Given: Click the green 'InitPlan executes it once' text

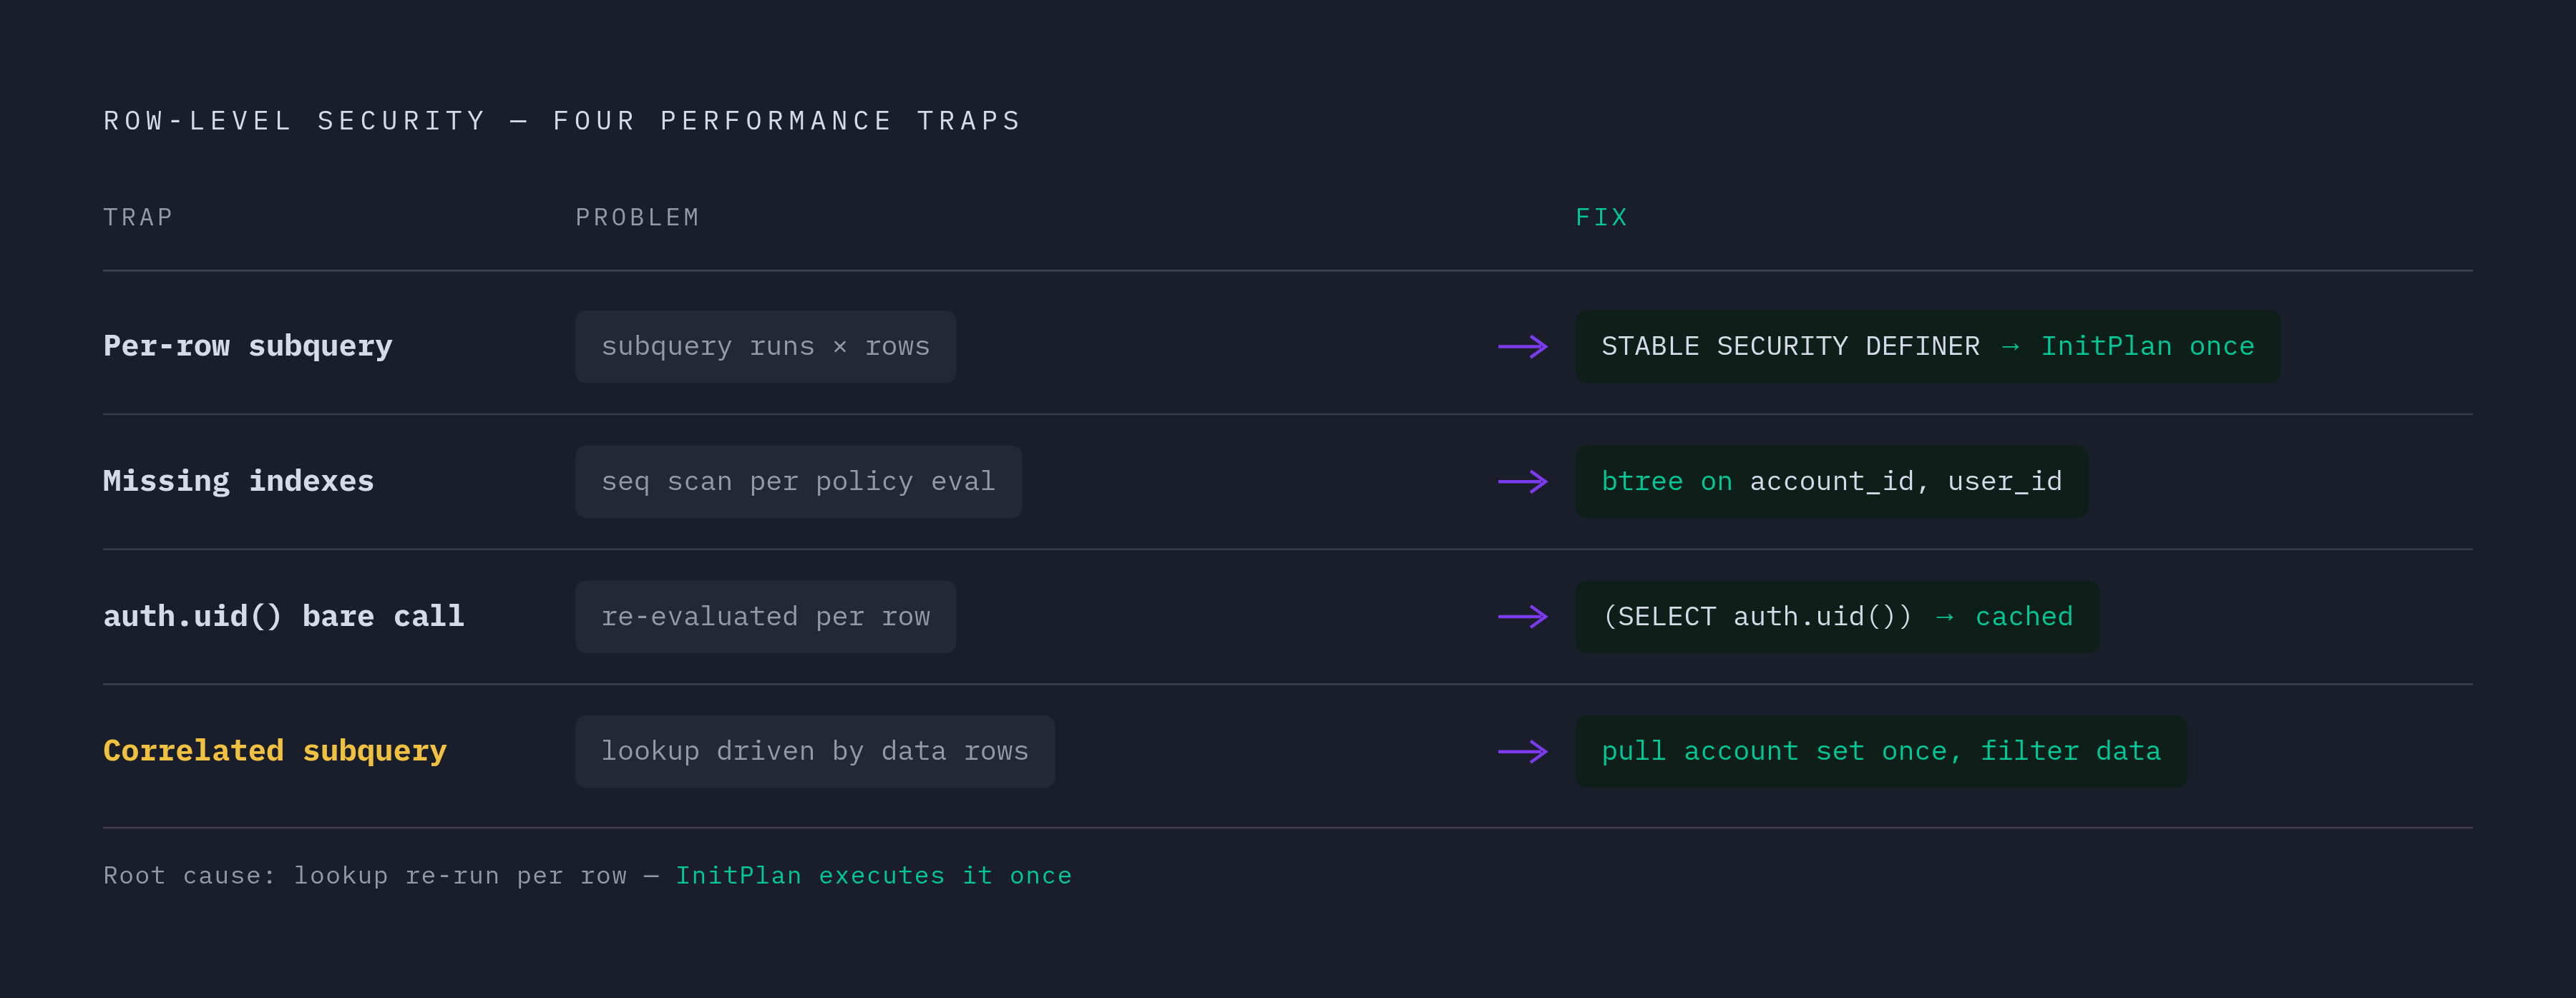Looking at the screenshot, I should (x=874, y=876).
